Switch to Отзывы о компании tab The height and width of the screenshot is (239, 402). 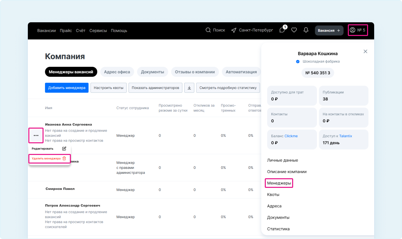[x=195, y=72]
